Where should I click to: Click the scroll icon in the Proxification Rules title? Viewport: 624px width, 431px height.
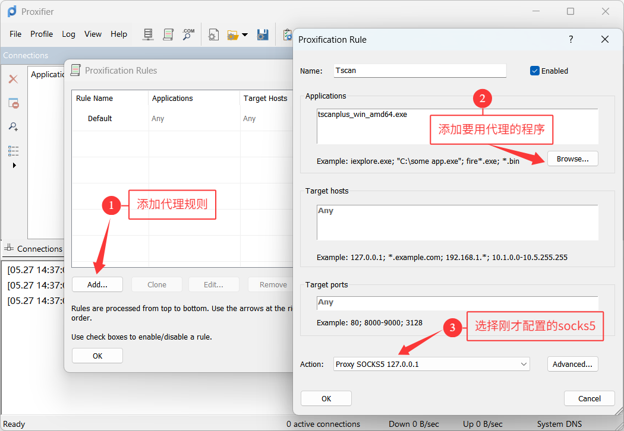[x=75, y=70]
